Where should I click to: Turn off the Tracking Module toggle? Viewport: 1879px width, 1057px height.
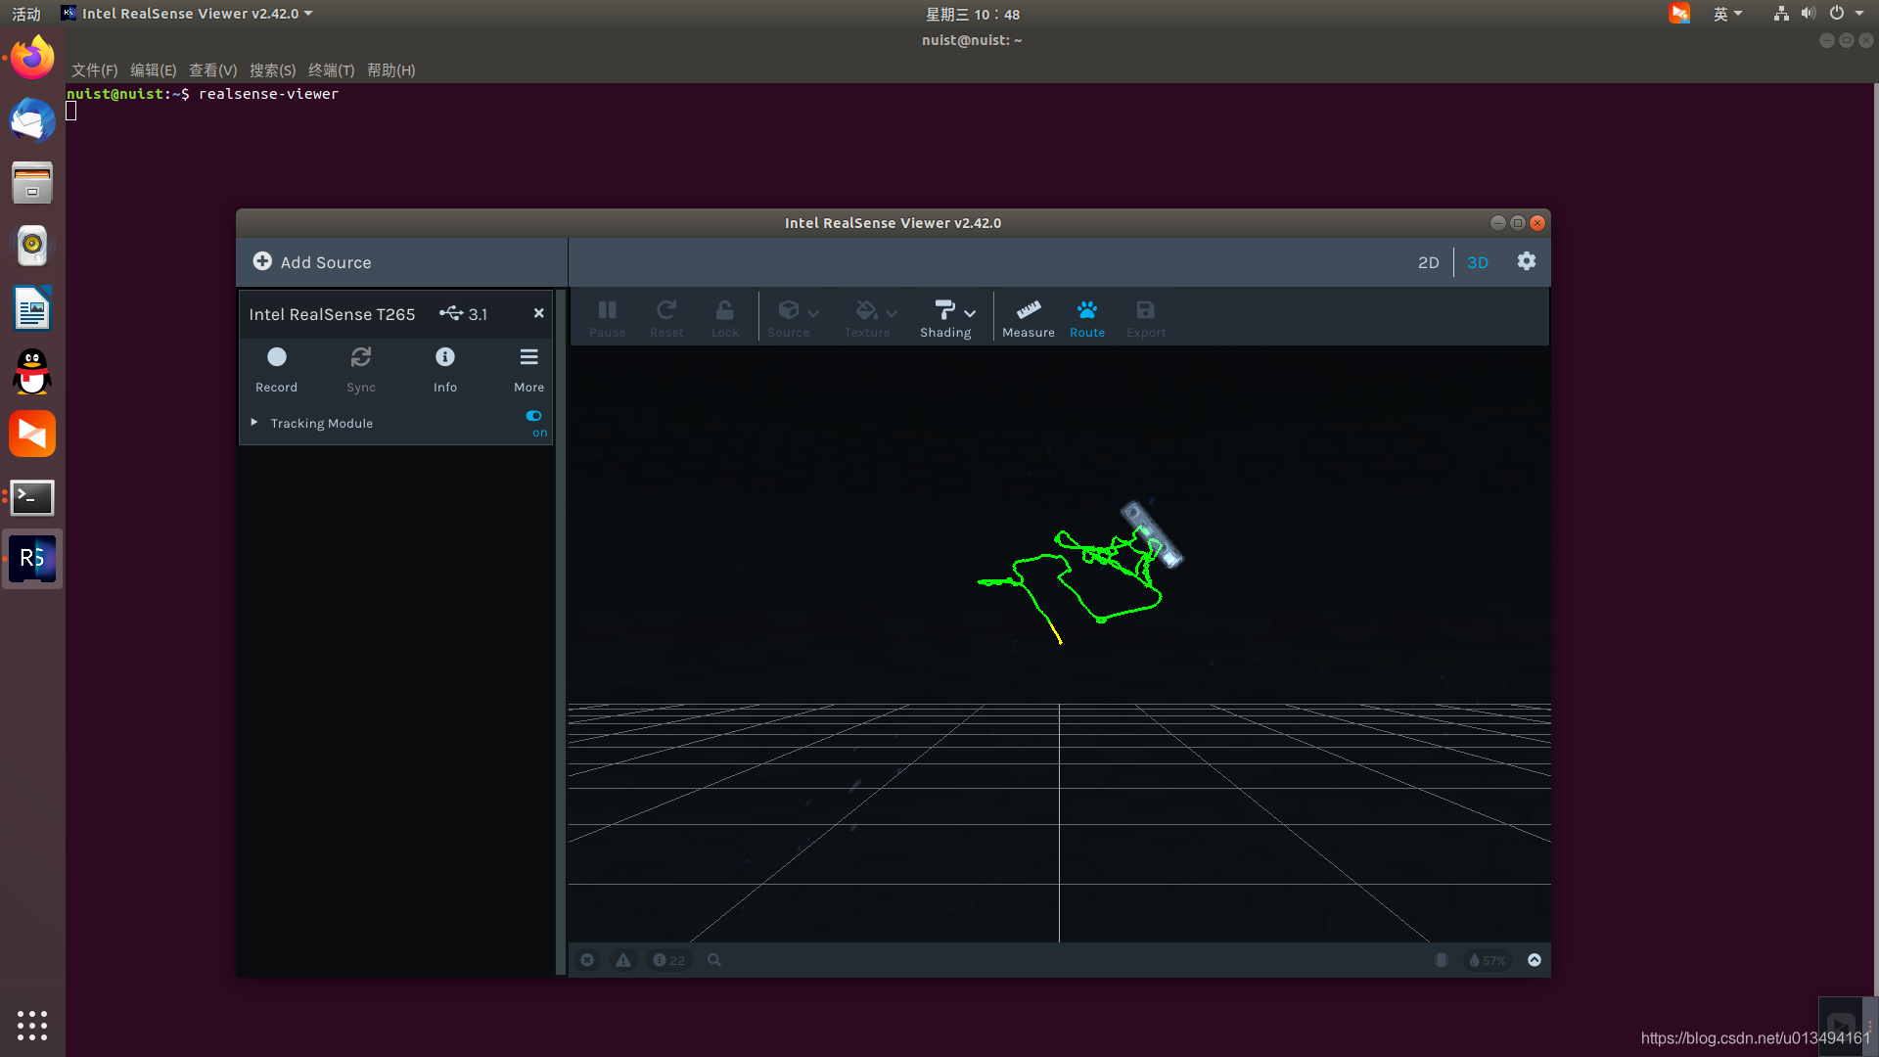coord(533,416)
